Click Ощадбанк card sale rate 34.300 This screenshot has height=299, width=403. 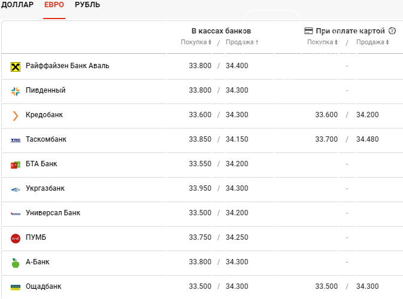pyautogui.click(x=367, y=286)
